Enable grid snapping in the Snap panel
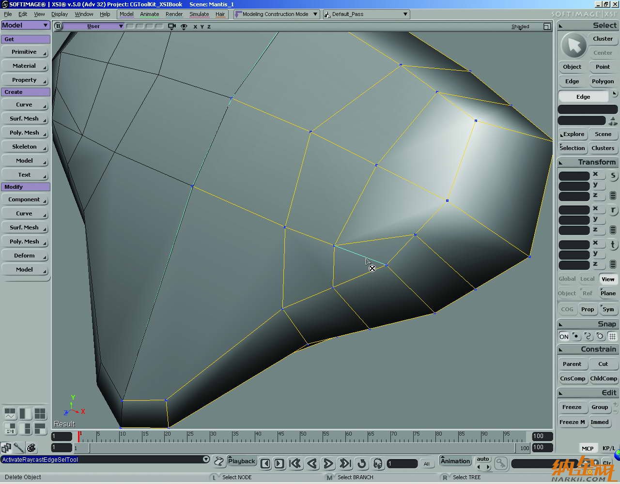 click(612, 336)
